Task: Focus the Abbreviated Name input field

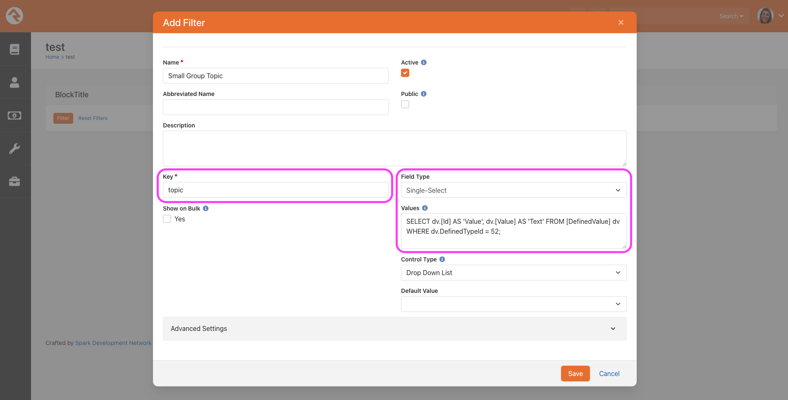Action: click(276, 107)
